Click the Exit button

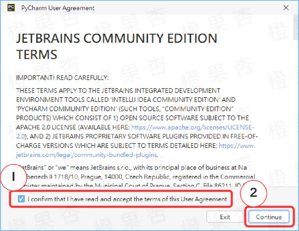(225, 217)
